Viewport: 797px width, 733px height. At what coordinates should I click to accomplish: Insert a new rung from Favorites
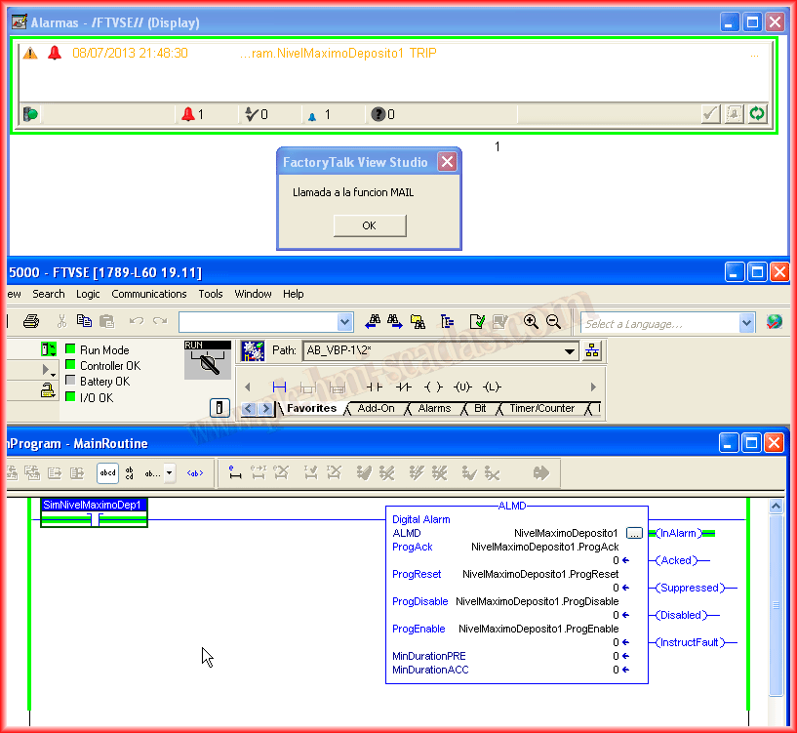point(279,387)
